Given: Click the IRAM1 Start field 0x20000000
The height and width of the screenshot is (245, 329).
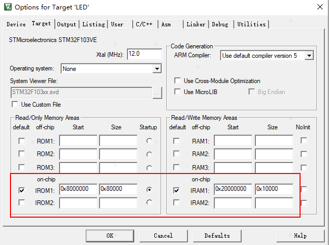Looking at the screenshot, I should pos(233,189).
